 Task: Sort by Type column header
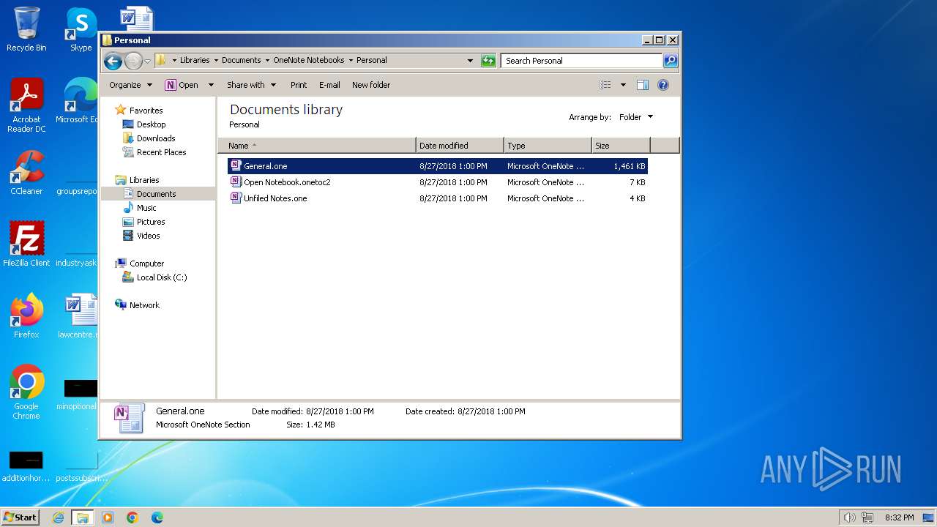pos(548,146)
